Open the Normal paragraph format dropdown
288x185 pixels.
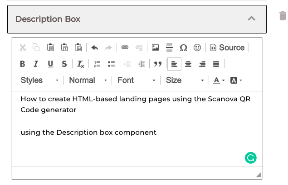pyautogui.click(x=88, y=80)
